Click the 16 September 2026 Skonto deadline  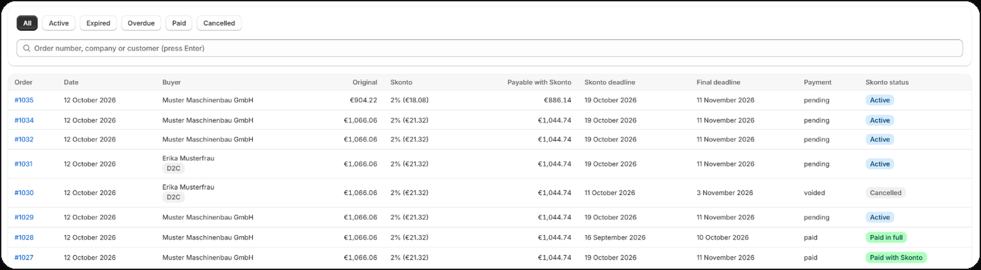615,238
